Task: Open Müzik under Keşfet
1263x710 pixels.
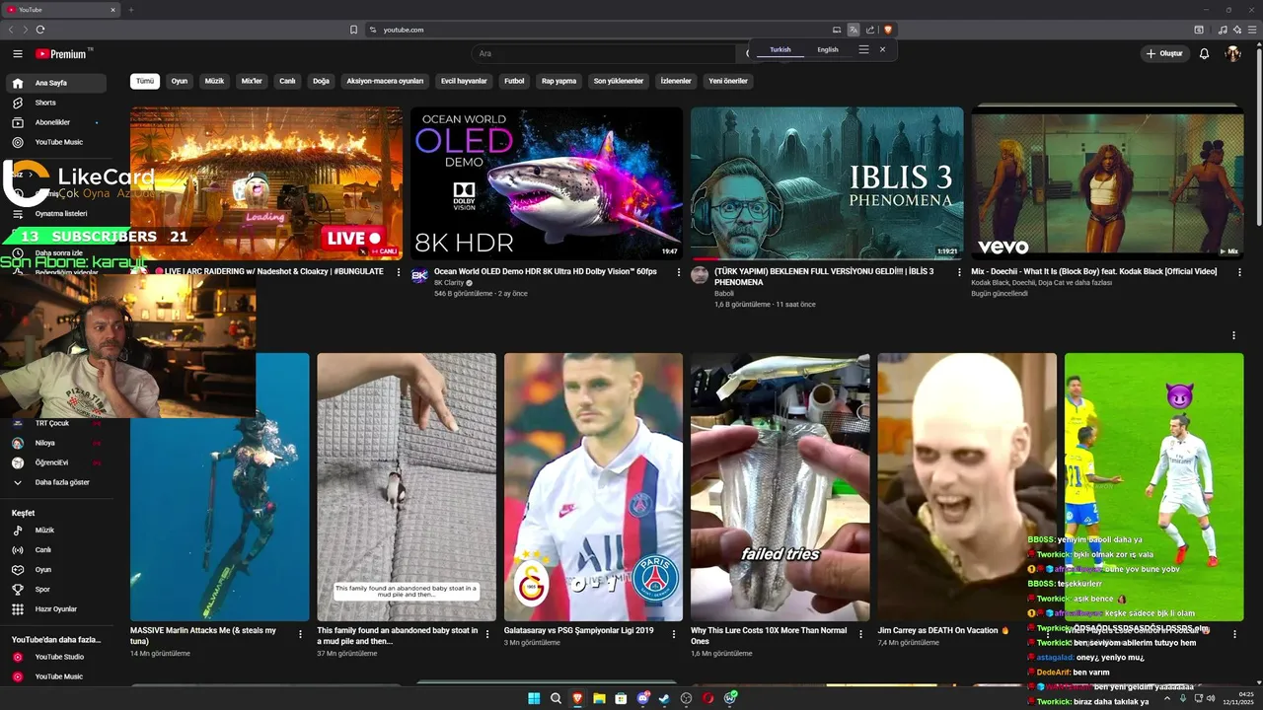Action: pyautogui.click(x=55, y=531)
